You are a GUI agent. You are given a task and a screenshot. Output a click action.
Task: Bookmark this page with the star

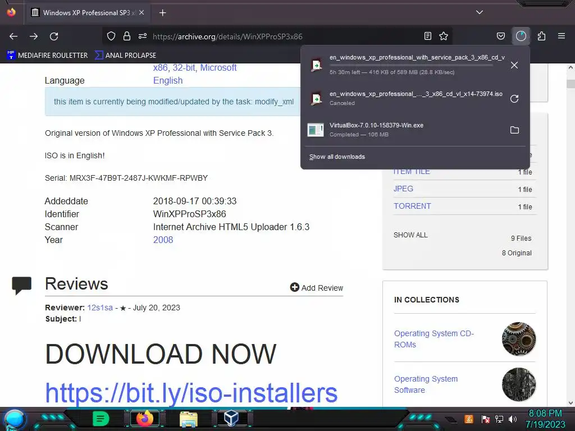click(x=444, y=36)
